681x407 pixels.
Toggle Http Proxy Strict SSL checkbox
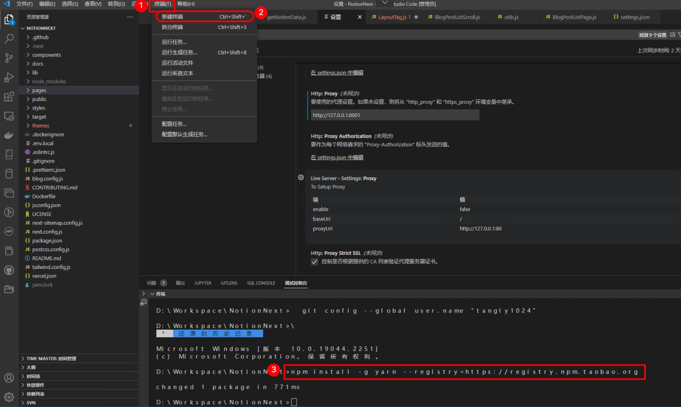tap(315, 262)
